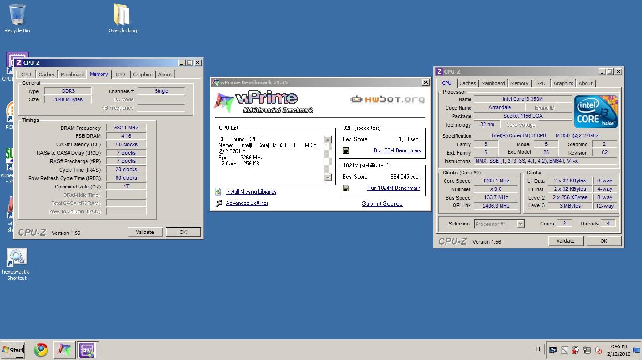
Task: Open Graphics tab in right CPU-Z window
Action: (564, 83)
